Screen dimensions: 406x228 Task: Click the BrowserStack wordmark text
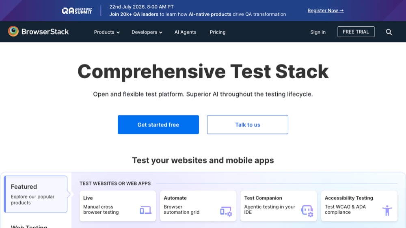[x=45, y=32]
